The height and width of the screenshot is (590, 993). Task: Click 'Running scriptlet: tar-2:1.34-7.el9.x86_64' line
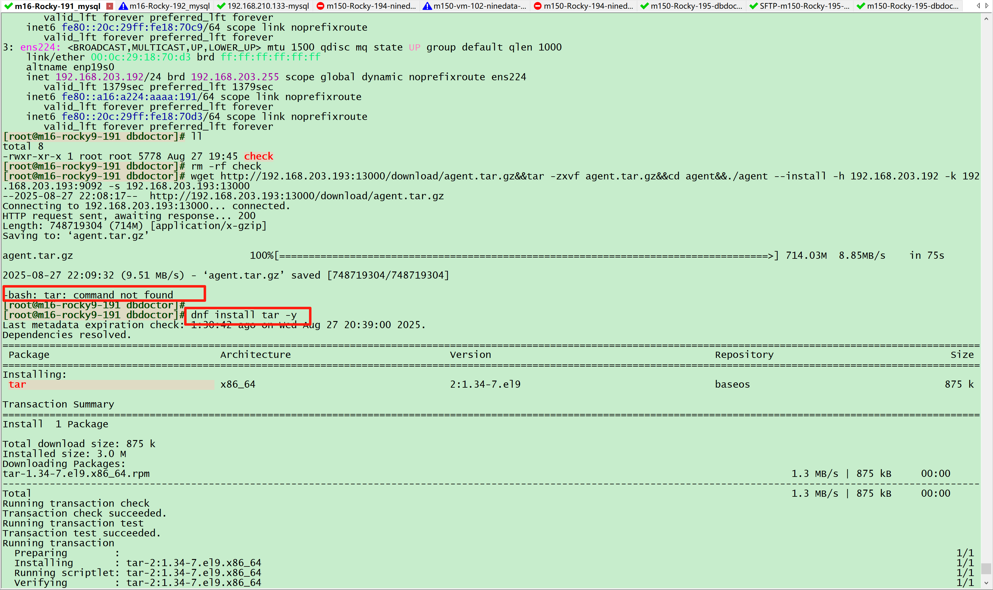[x=138, y=573]
